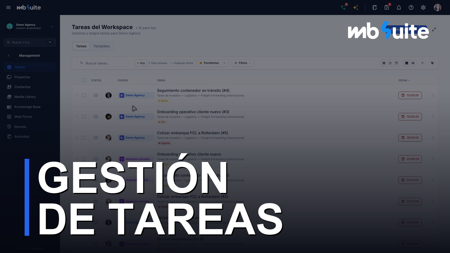This screenshot has width=450, height=253.
Task: Open the phone calls icon with badge
Action: click(343, 7)
